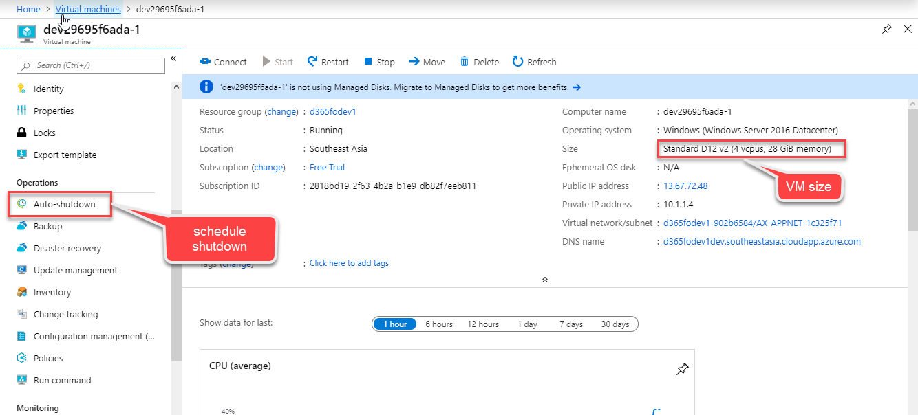Select the Backup cloud icon
Image resolution: width=918 pixels, height=415 pixels.
coord(21,226)
